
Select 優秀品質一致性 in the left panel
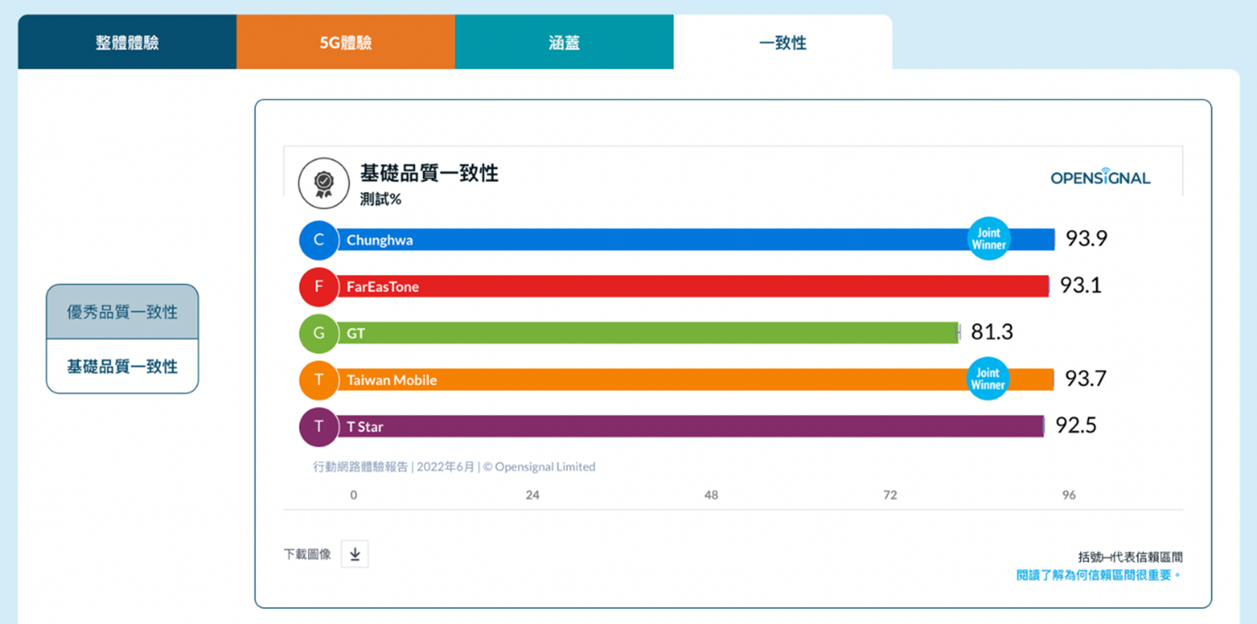click(x=122, y=312)
